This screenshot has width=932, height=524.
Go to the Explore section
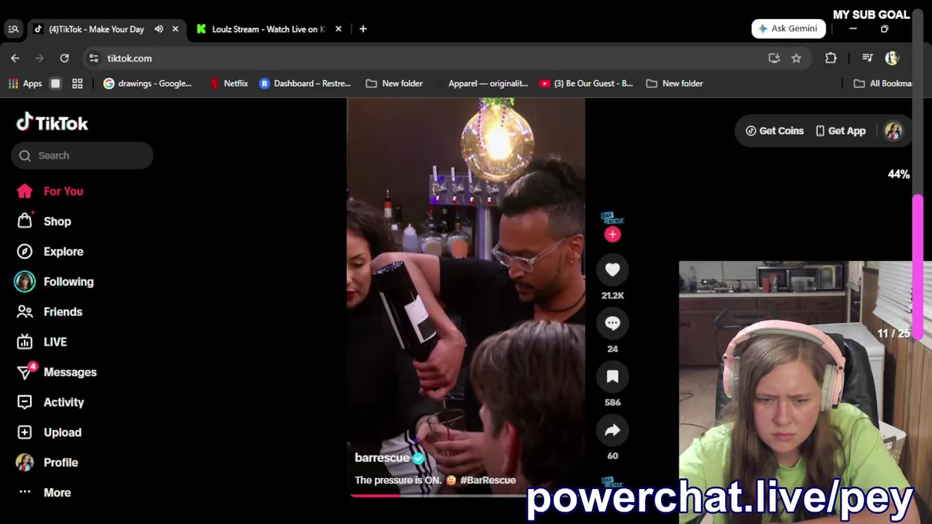click(x=50, y=251)
